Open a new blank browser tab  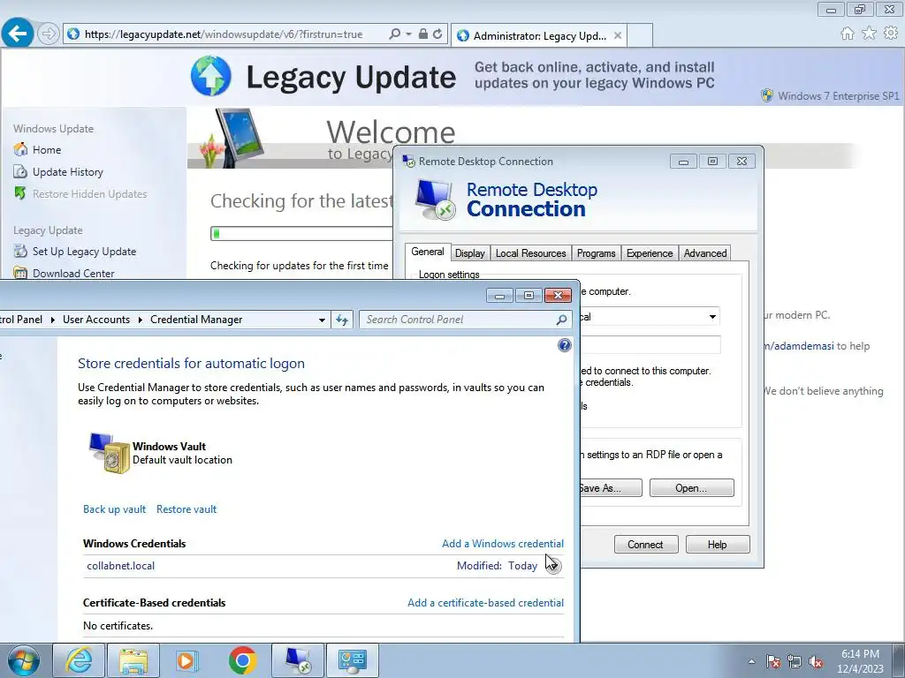[640, 35]
